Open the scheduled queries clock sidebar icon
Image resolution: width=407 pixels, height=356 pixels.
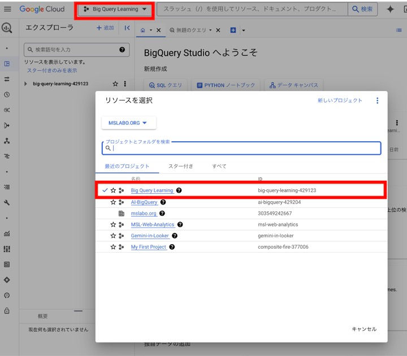pos(7,94)
